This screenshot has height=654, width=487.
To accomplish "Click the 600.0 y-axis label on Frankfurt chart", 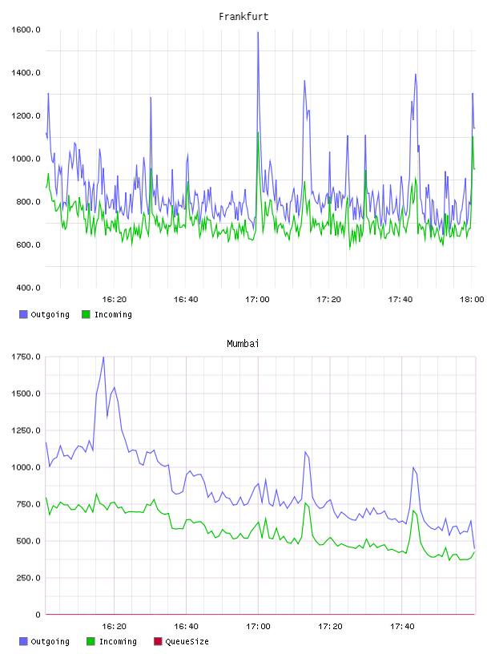I will tap(28, 244).
